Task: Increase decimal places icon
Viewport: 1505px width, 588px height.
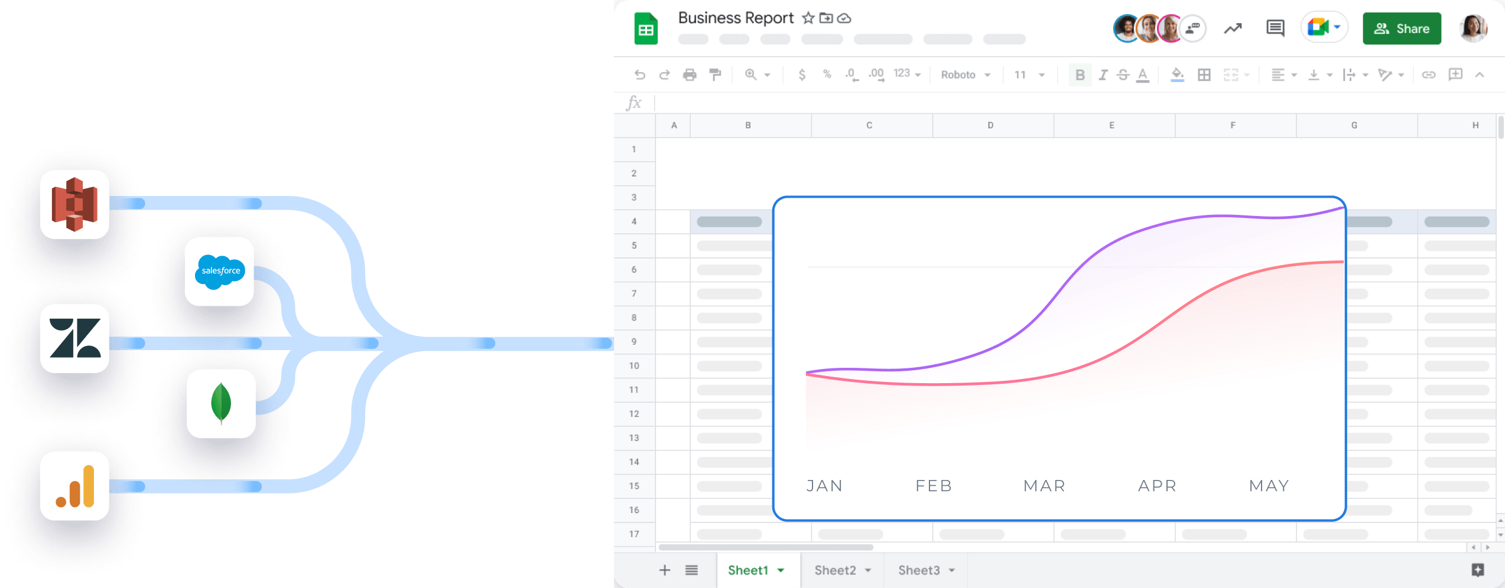Action: [x=876, y=75]
